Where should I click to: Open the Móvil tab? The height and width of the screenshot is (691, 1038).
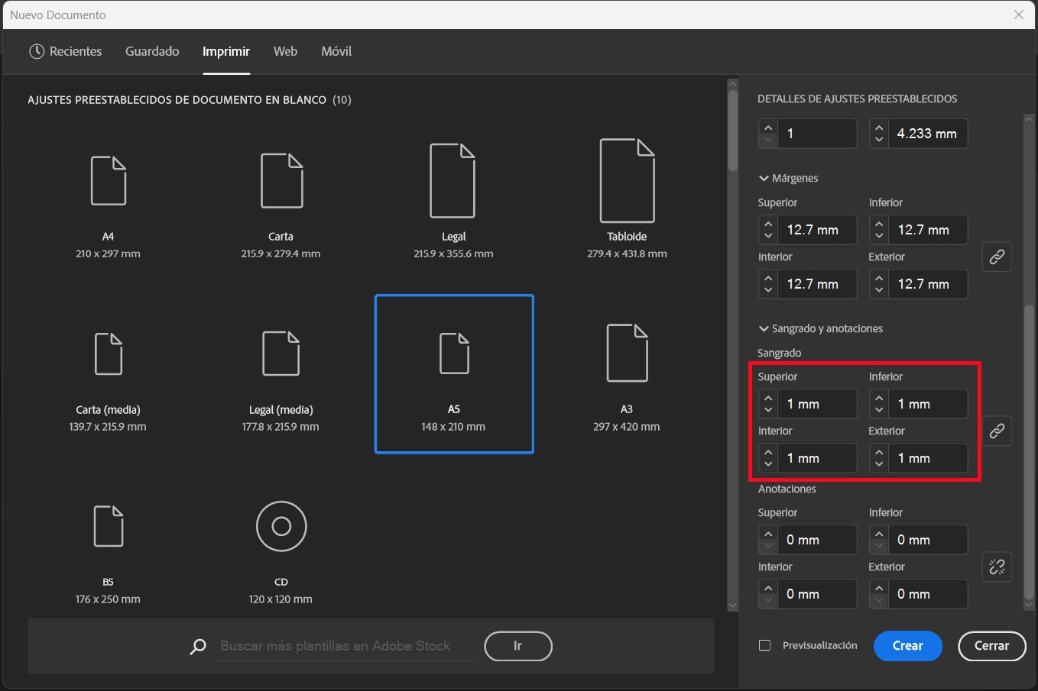[336, 51]
